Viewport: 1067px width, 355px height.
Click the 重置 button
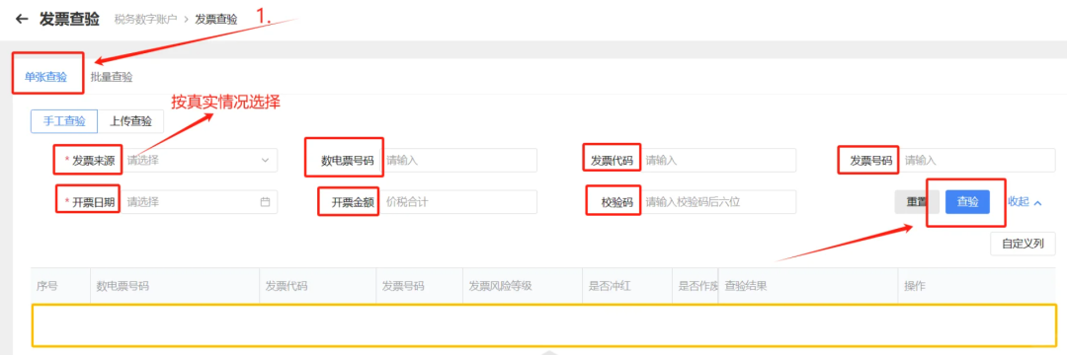point(917,201)
